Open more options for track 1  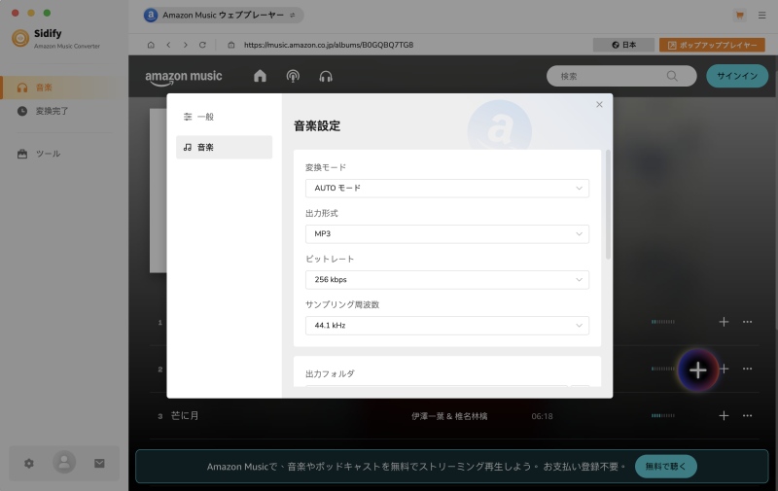tap(747, 322)
